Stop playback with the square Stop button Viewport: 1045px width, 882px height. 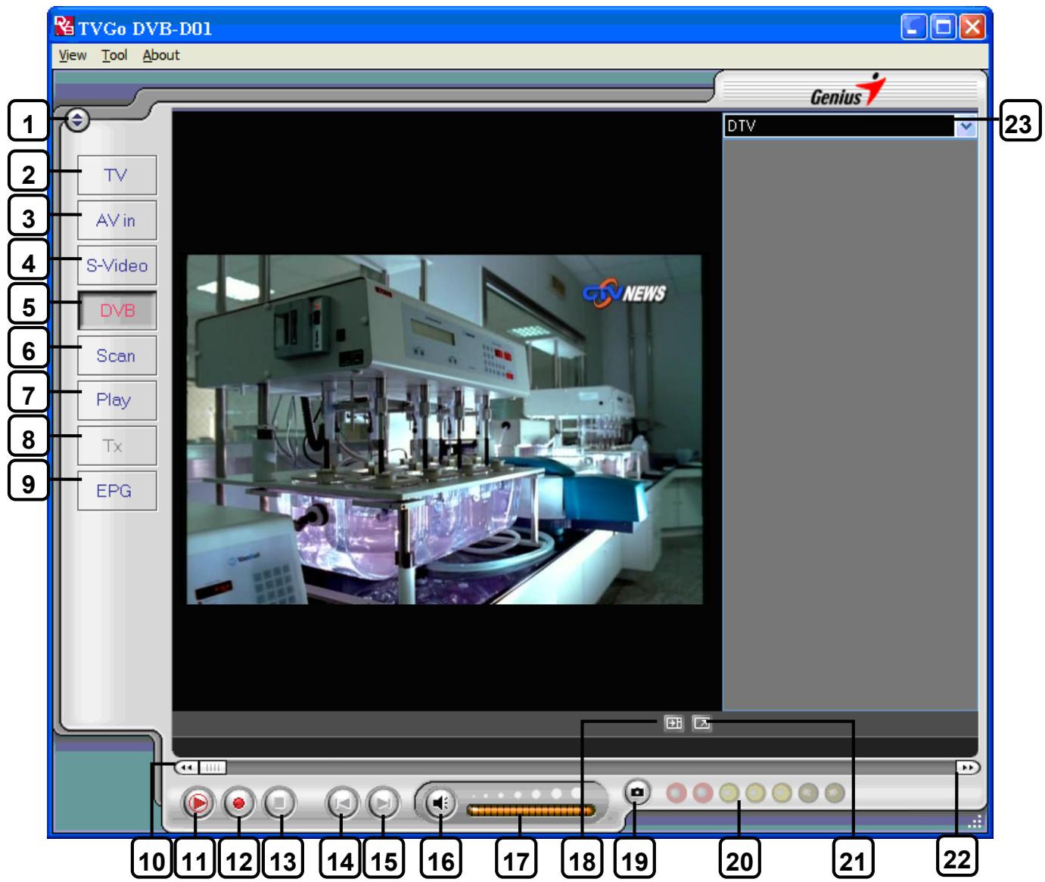pyautogui.click(x=279, y=803)
